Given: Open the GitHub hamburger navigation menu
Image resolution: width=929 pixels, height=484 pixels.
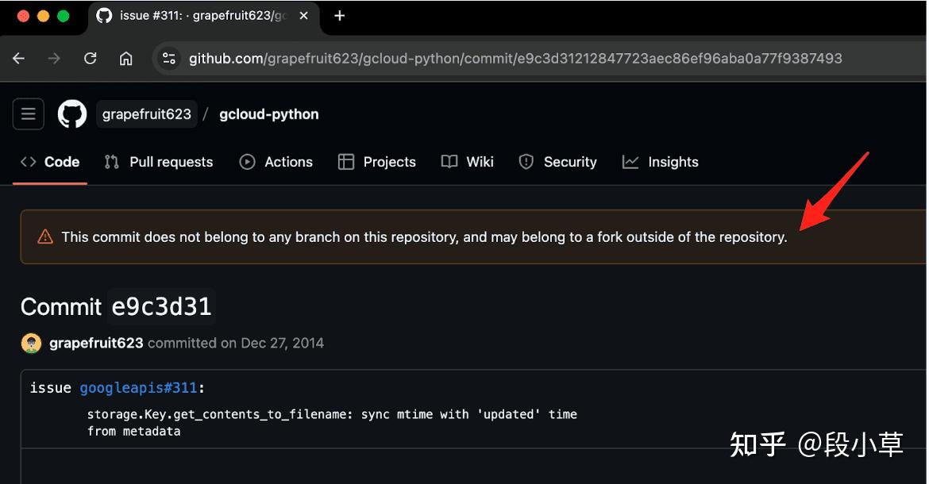Looking at the screenshot, I should 29,113.
